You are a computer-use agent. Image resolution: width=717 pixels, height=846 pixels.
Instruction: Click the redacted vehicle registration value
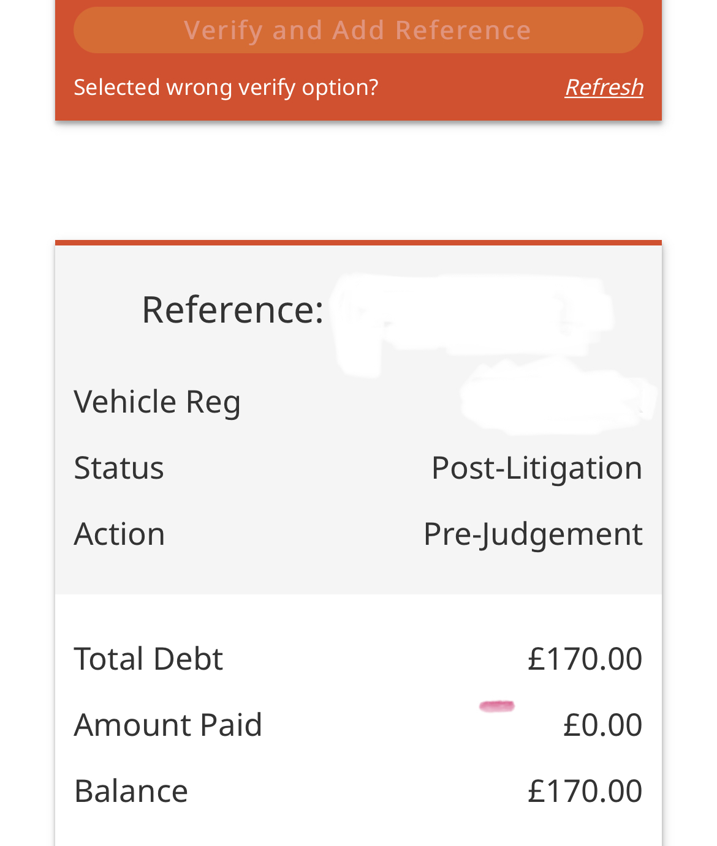click(555, 398)
